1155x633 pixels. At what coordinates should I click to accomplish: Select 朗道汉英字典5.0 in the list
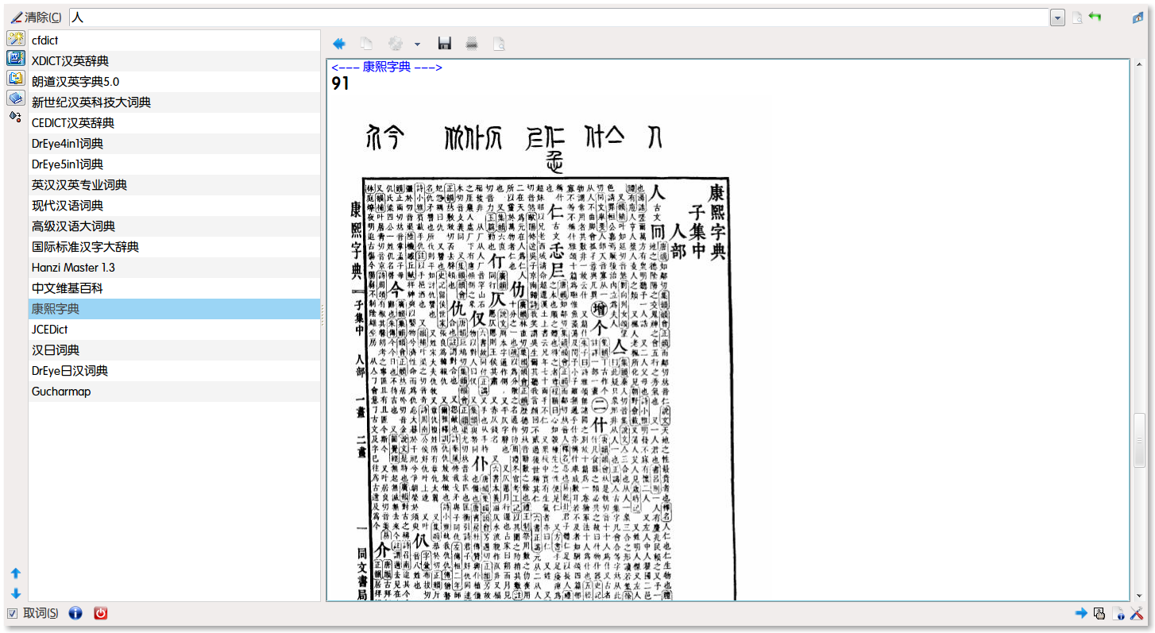coord(175,82)
